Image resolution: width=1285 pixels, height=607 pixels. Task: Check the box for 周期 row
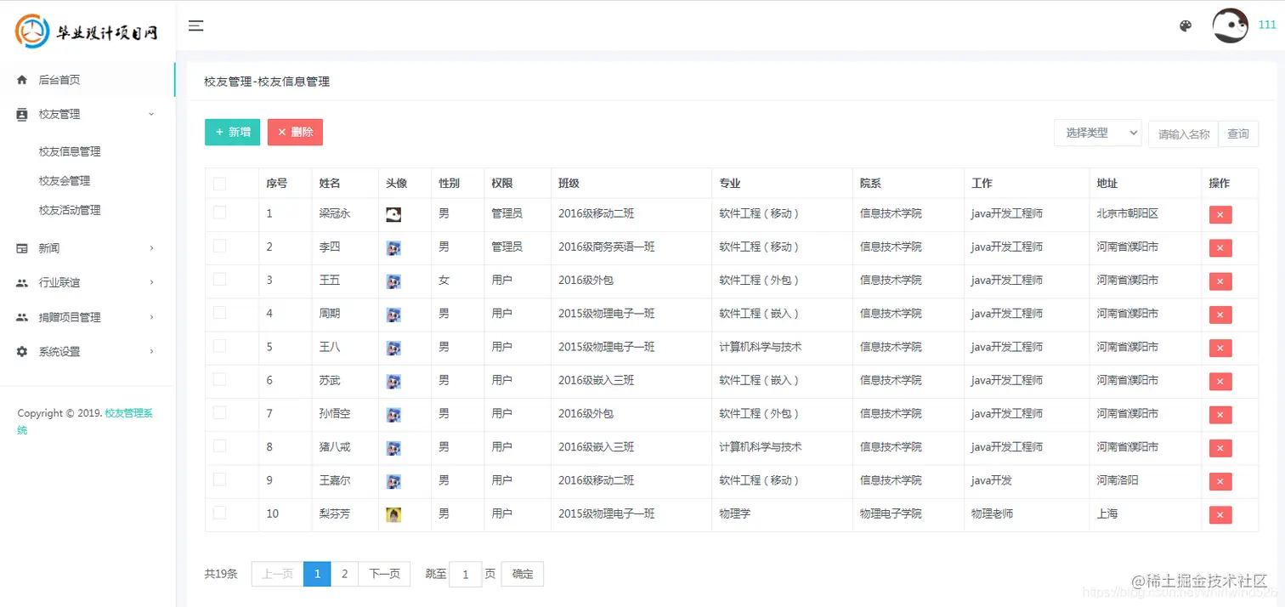tap(219, 312)
